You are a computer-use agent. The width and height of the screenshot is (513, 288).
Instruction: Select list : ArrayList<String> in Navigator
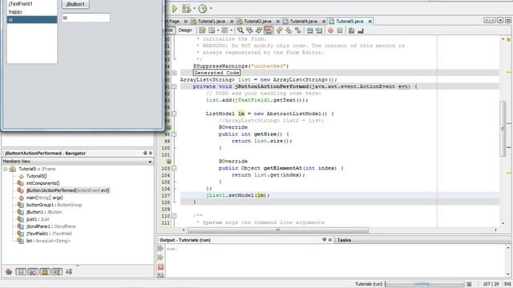tap(48, 241)
